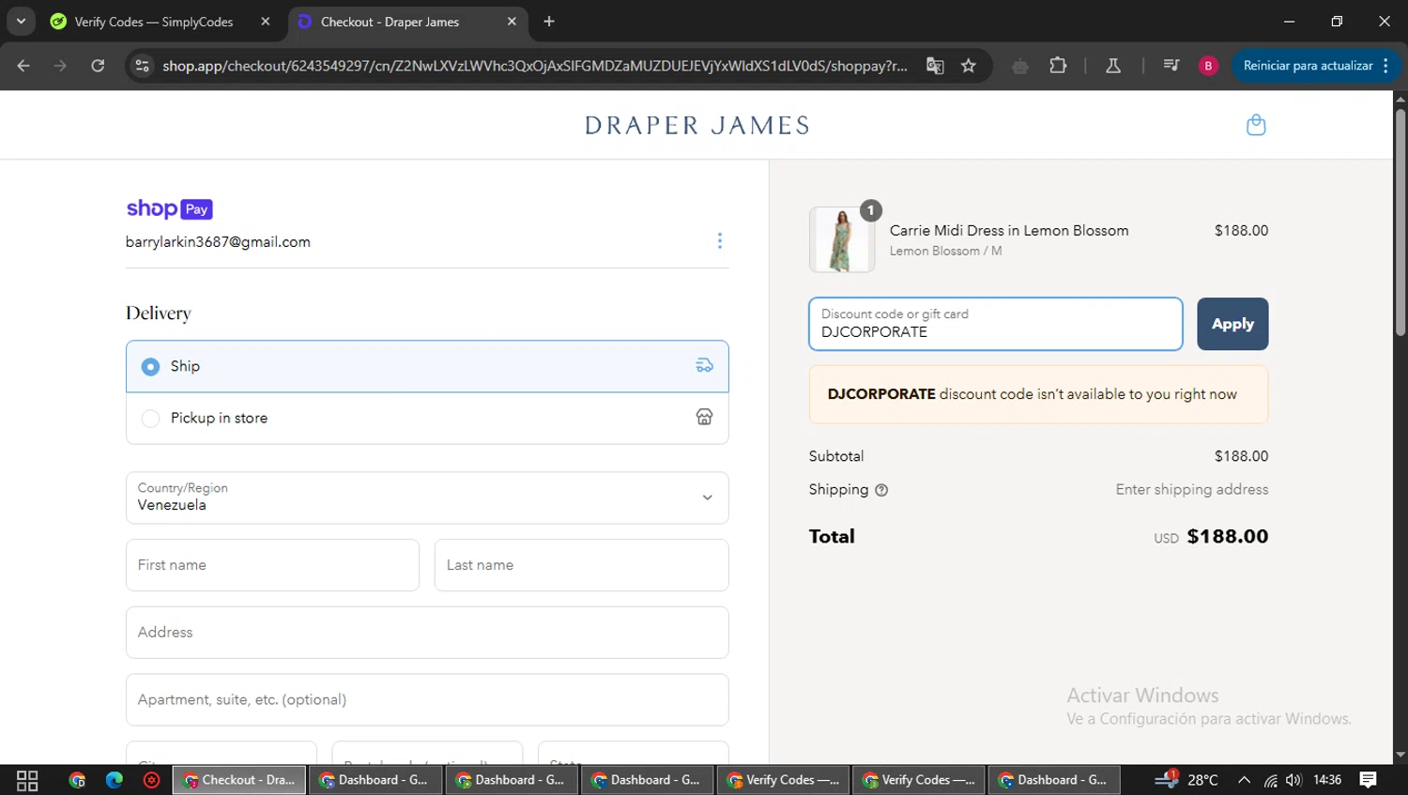The width and height of the screenshot is (1408, 795).
Task: Click the First name field
Action: pos(272,565)
